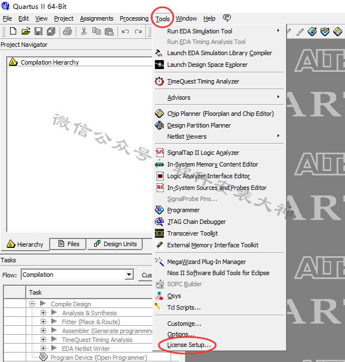Open the File menu
The width and height of the screenshot is (345, 362).
7,18
